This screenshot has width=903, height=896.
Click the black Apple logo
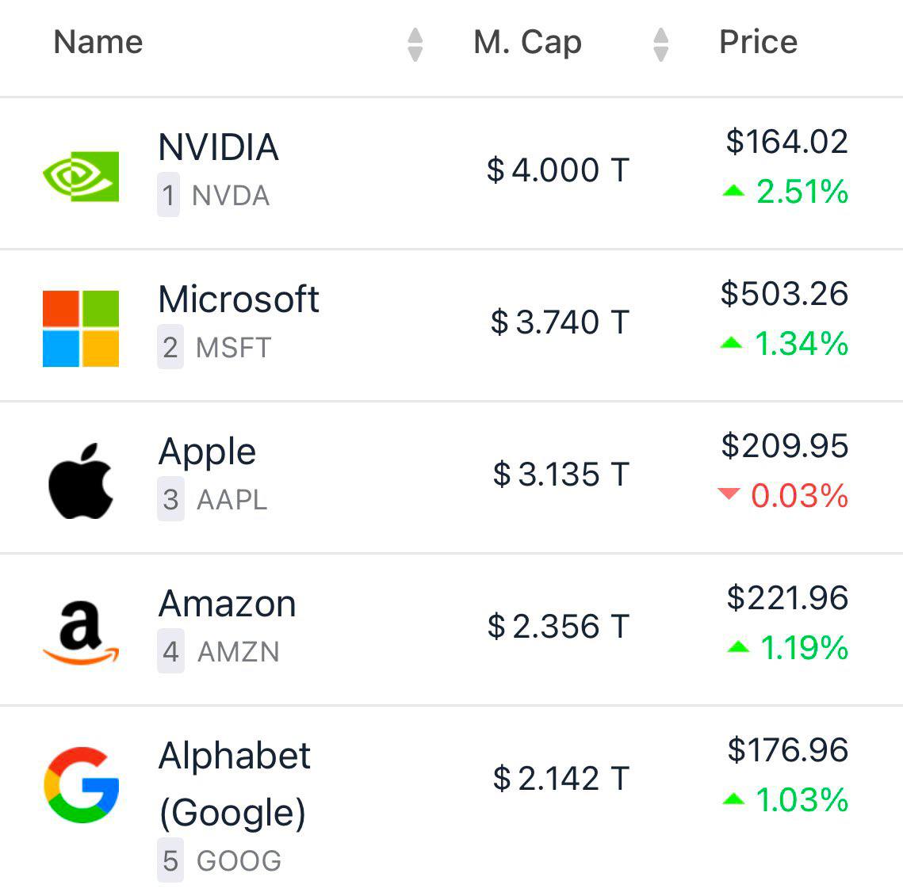81,481
